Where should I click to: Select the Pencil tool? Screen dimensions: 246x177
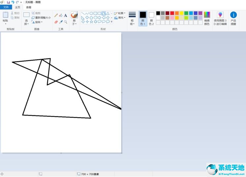coord(56,15)
